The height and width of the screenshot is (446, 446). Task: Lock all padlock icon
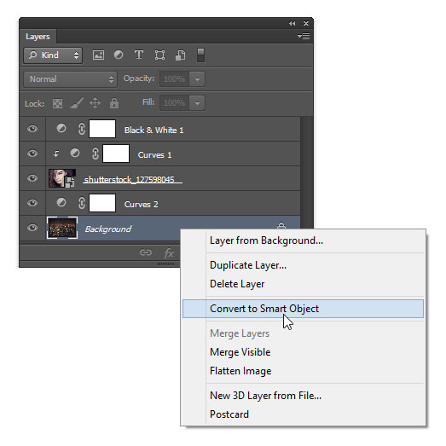(114, 103)
